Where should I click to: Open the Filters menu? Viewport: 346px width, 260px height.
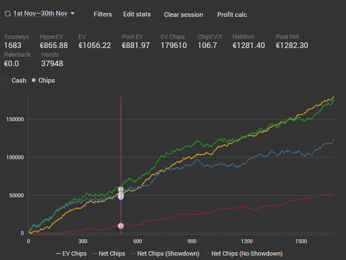point(103,14)
